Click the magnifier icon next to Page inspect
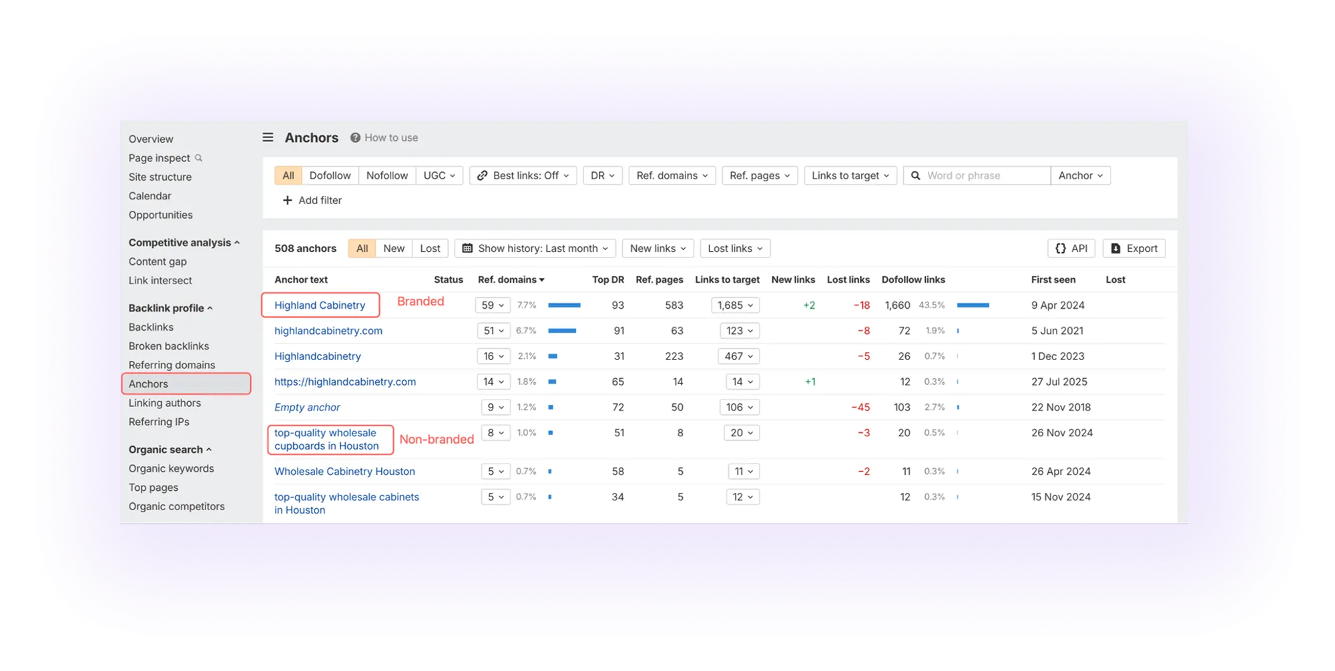Image resolution: width=1335 pixels, height=671 pixels. [199, 158]
